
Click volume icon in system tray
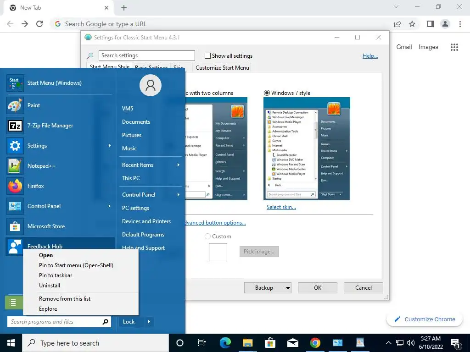(x=411, y=343)
